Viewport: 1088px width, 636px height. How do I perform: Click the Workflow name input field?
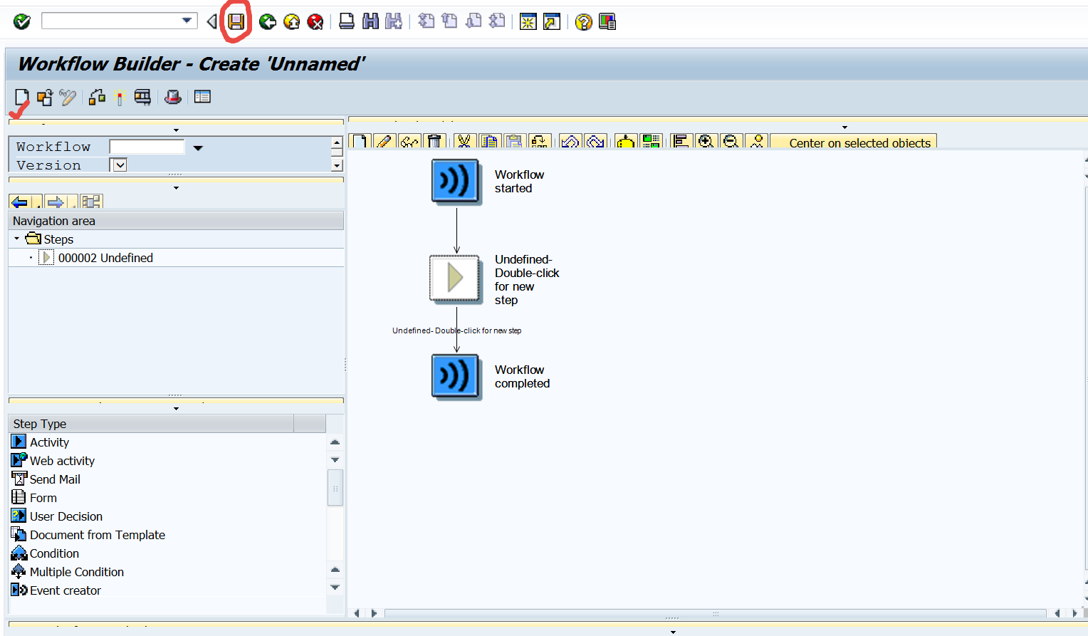tap(147, 147)
